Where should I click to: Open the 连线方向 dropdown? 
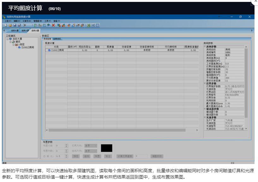click(x=91, y=151)
